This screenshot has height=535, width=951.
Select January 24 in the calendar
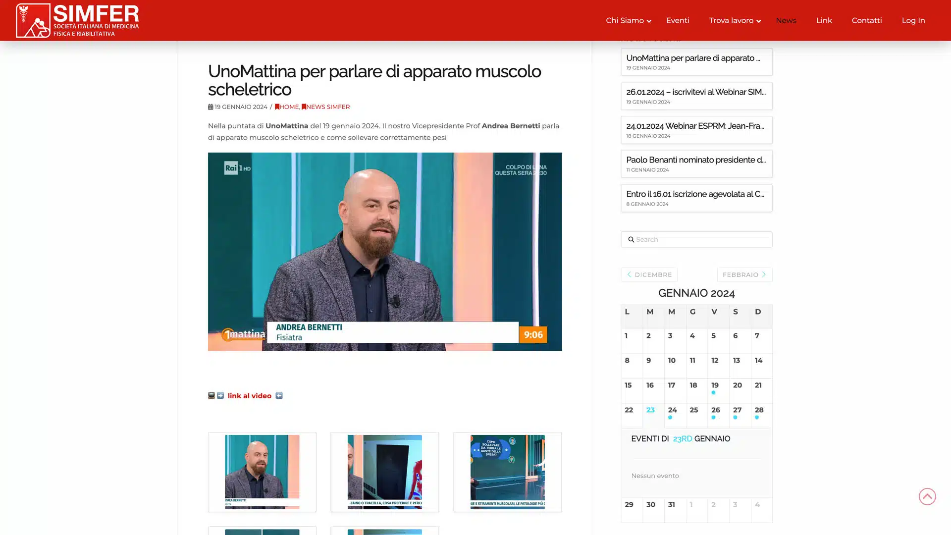675,415
